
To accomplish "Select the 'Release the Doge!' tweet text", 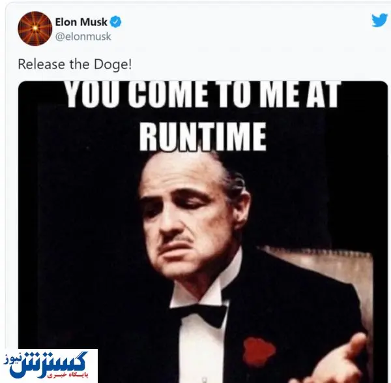I will pos(74,65).
